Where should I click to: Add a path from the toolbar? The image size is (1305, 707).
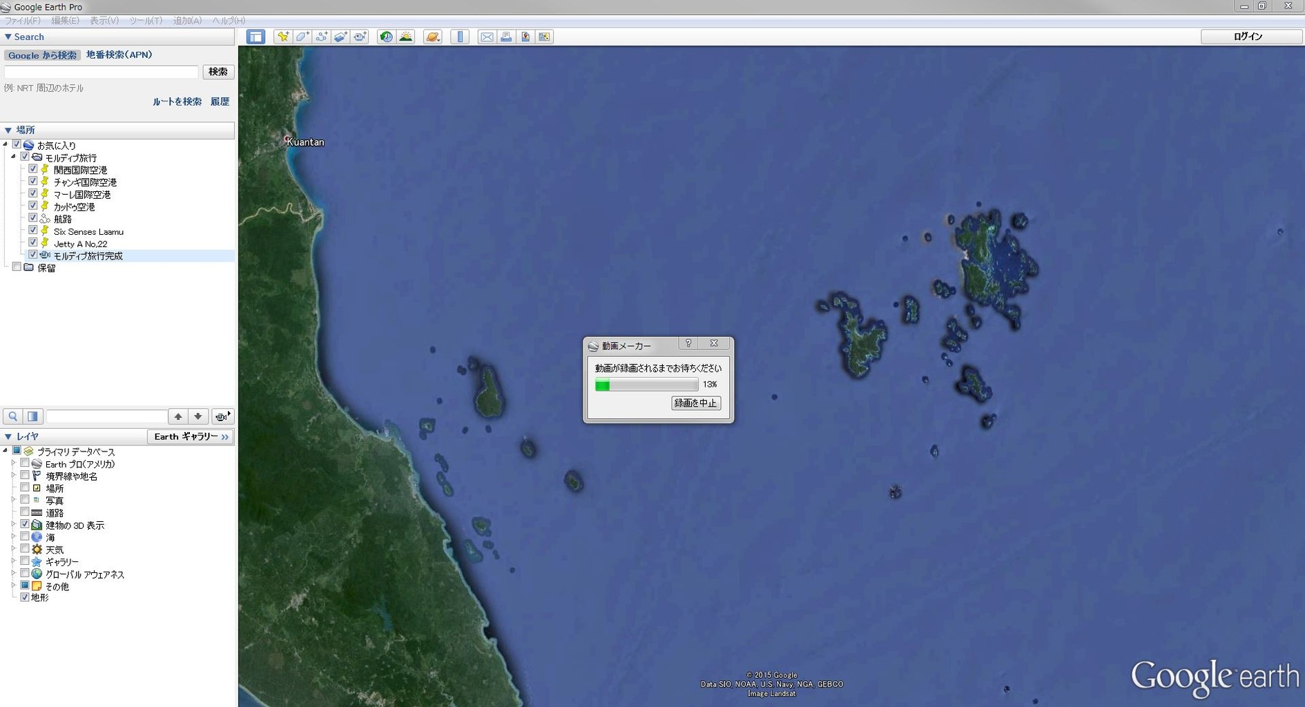coord(321,37)
